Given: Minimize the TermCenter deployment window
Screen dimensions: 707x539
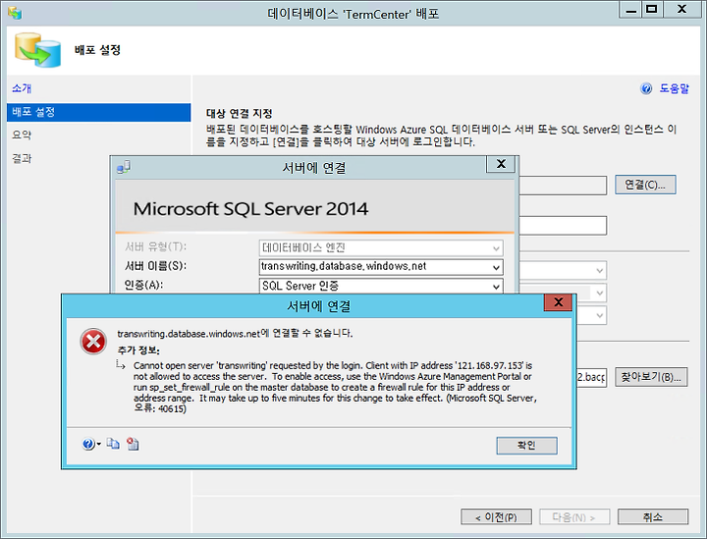Looking at the screenshot, I should pos(631,10).
